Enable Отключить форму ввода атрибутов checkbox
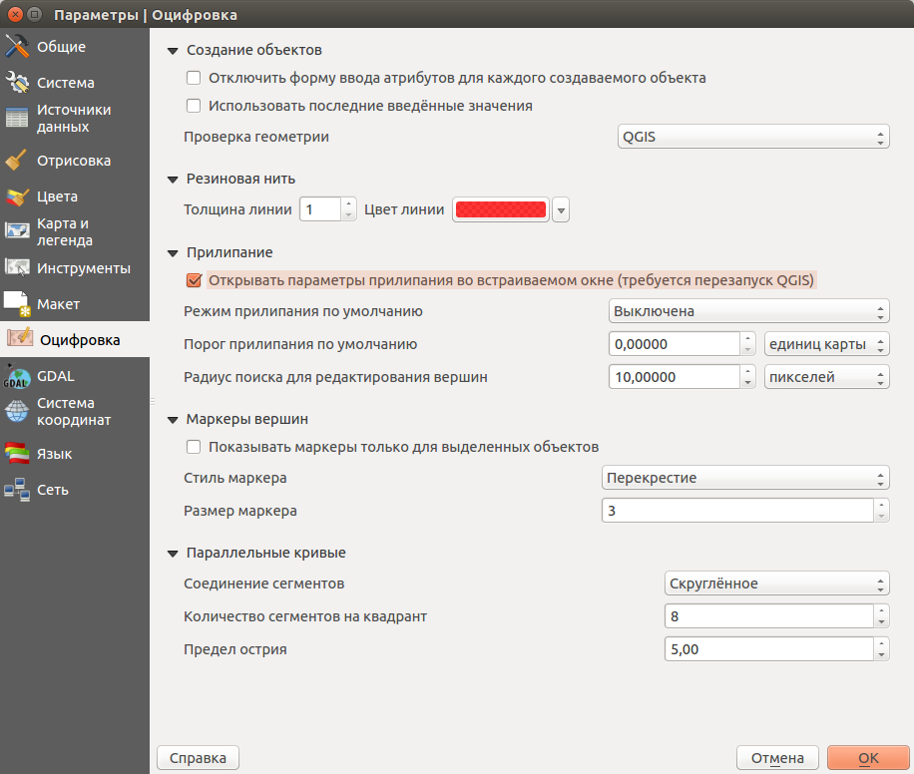 coord(194,78)
